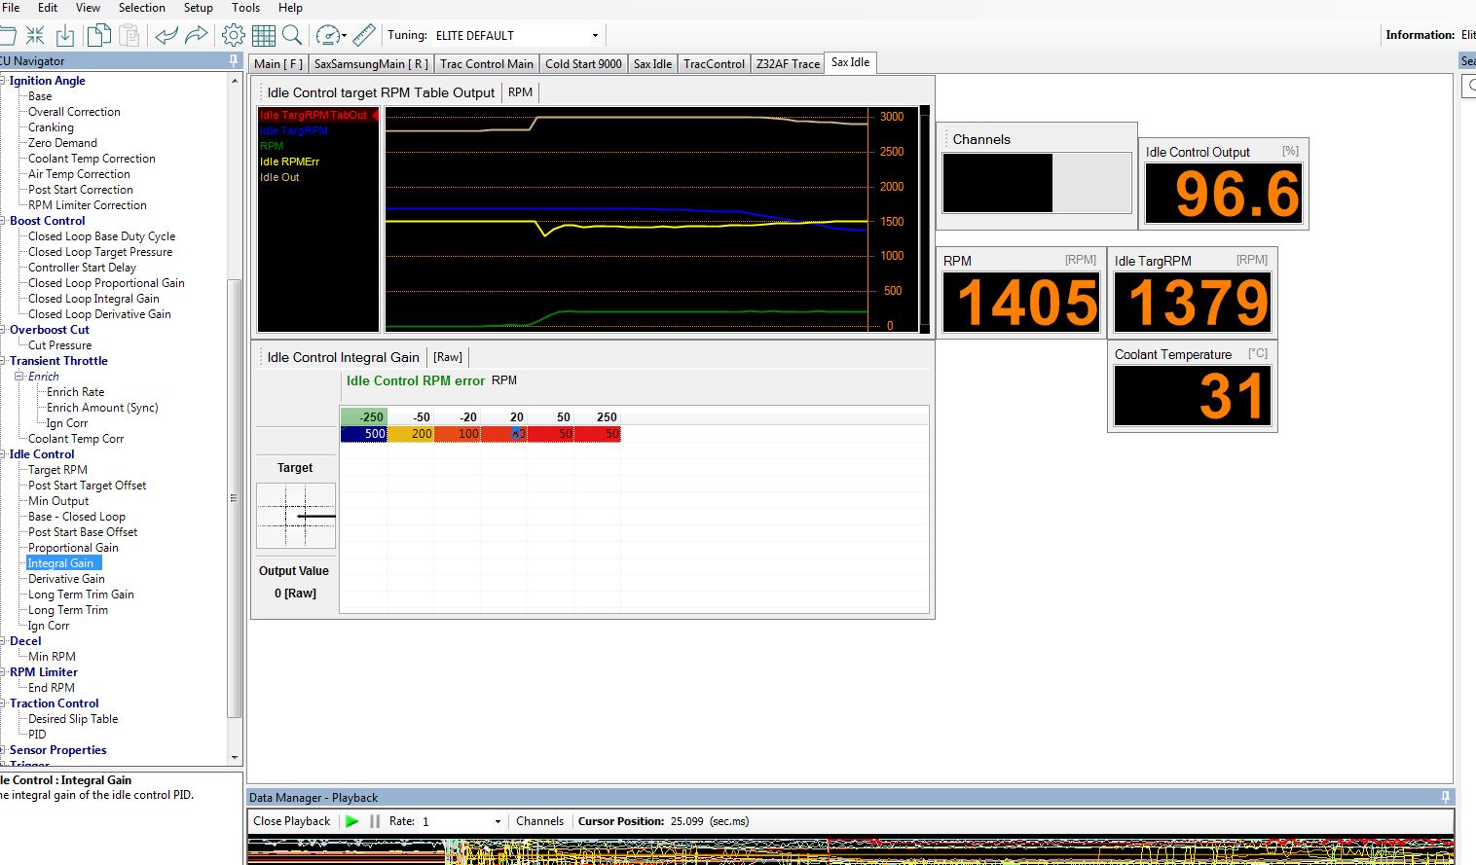The height and width of the screenshot is (865, 1476).
Task: Select the Idle RPMErr legend channel
Action: (289, 162)
